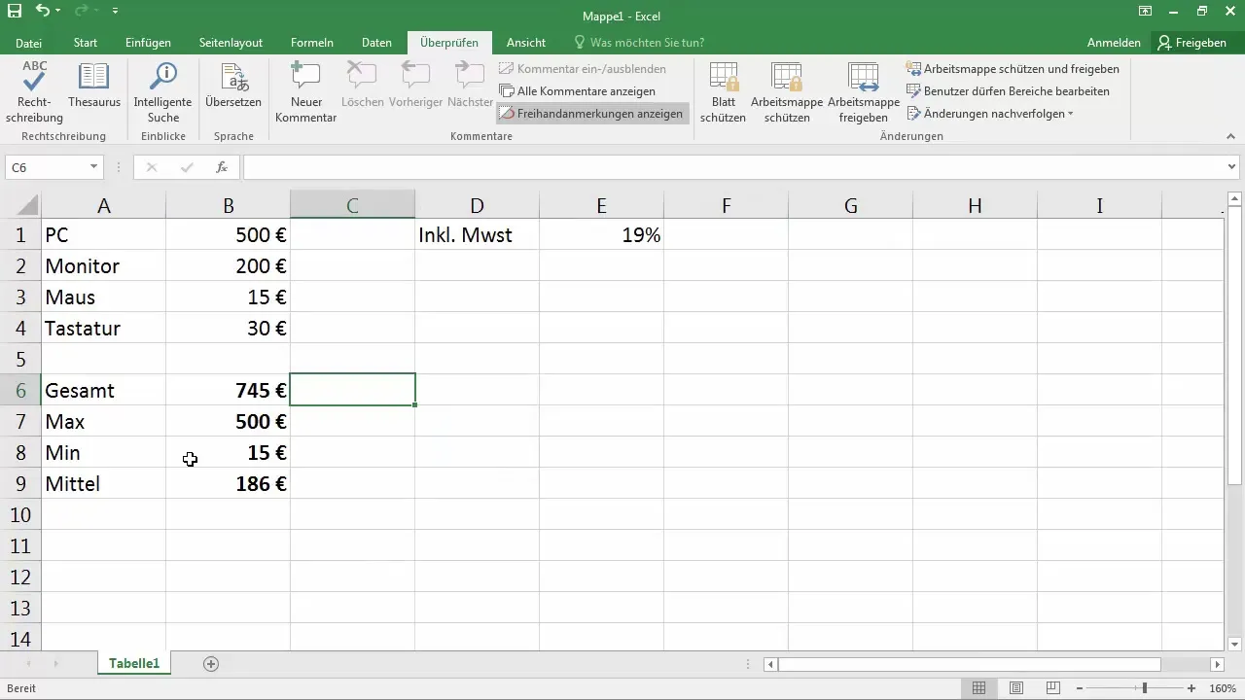Image resolution: width=1245 pixels, height=700 pixels.
Task: Select the Tabelle1 sheet tab
Action: click(134, 664)
